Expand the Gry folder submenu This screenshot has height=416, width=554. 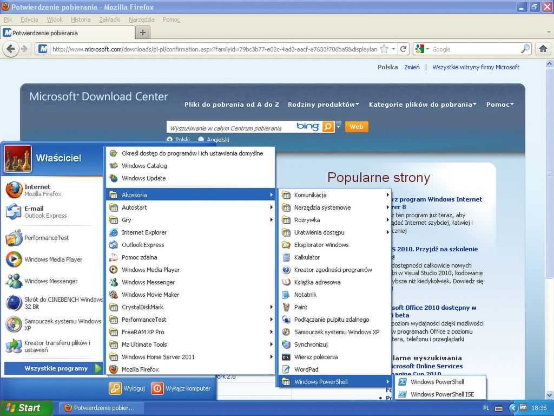(x=190, y=220)
